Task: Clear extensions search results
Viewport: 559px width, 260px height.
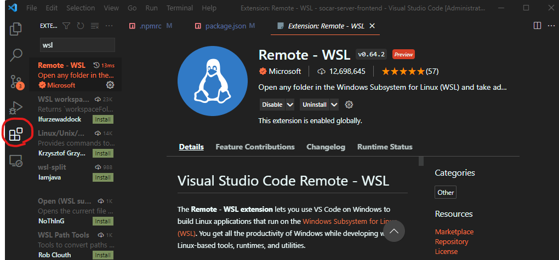Action: 95,26
